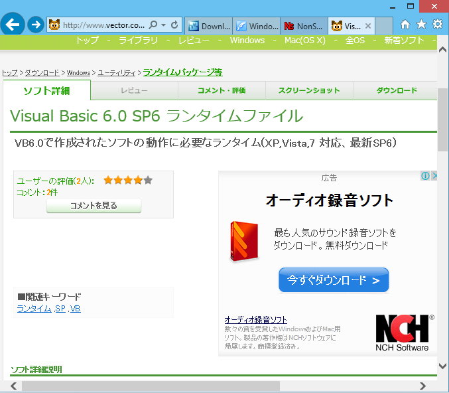Select the コメント・評価 page tab
449x393 pixels.
[x=222, y=90]
